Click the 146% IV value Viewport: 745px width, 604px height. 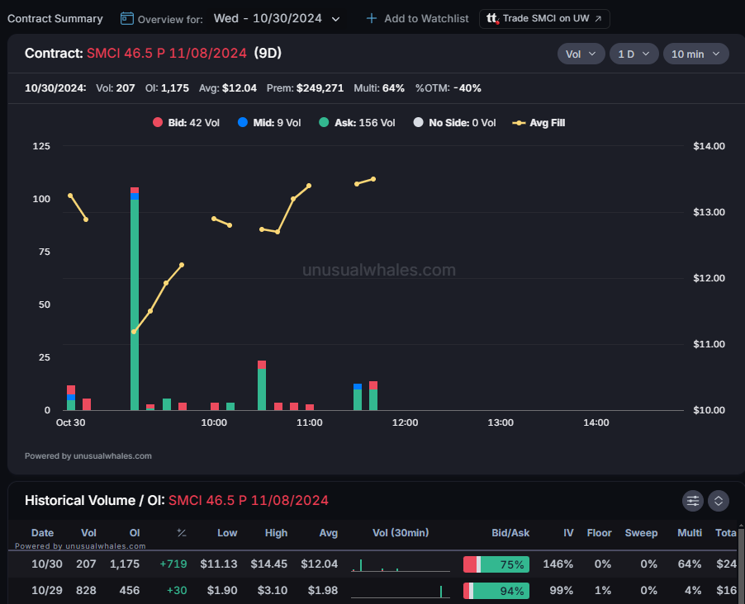pos(558,564)
